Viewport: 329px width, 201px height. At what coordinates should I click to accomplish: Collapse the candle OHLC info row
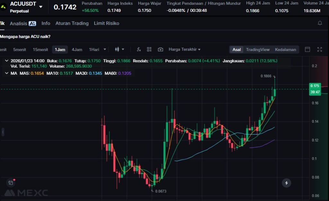pyautogui.click(x=7, y=61)
